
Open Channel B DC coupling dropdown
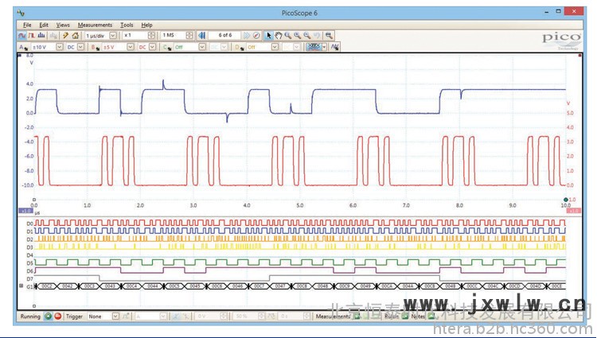[152, 47]
